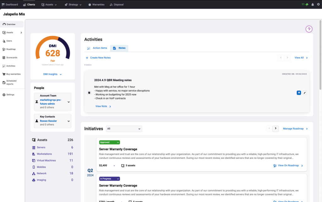Click Manage Roadmap link
The image size is (322, 202).
(295, 129)
